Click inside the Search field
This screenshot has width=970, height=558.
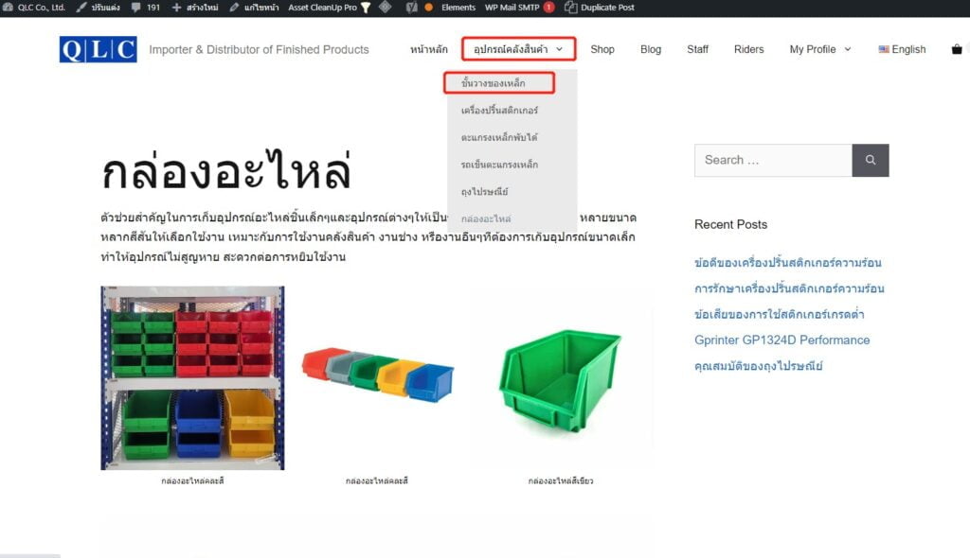click(x=772, y=160)
